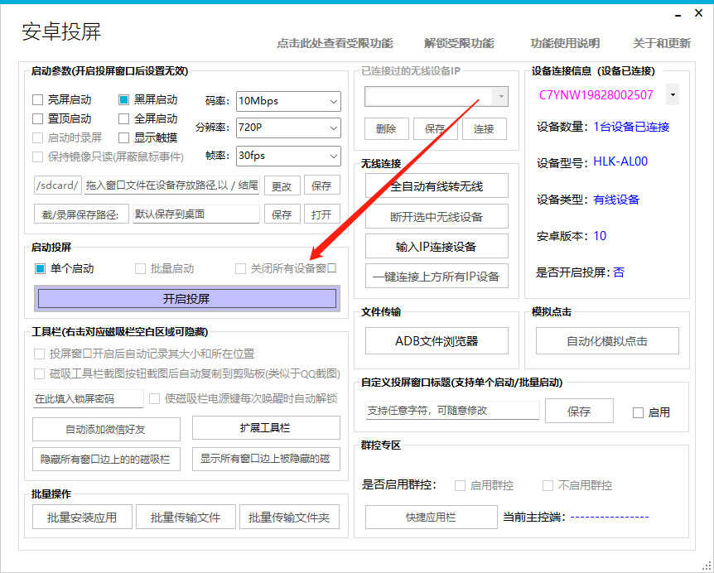Click 打开 save folder button
The height and width of the screenshot is (573, 714).
pyautogui.click(x=321, y=214)
